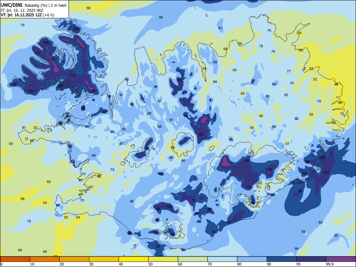
Task: Click the '89' humidity value on the map
Action: click(x=215, y=62)
